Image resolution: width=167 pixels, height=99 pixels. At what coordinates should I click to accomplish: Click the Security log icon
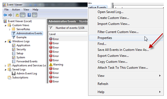click(14, 50)
